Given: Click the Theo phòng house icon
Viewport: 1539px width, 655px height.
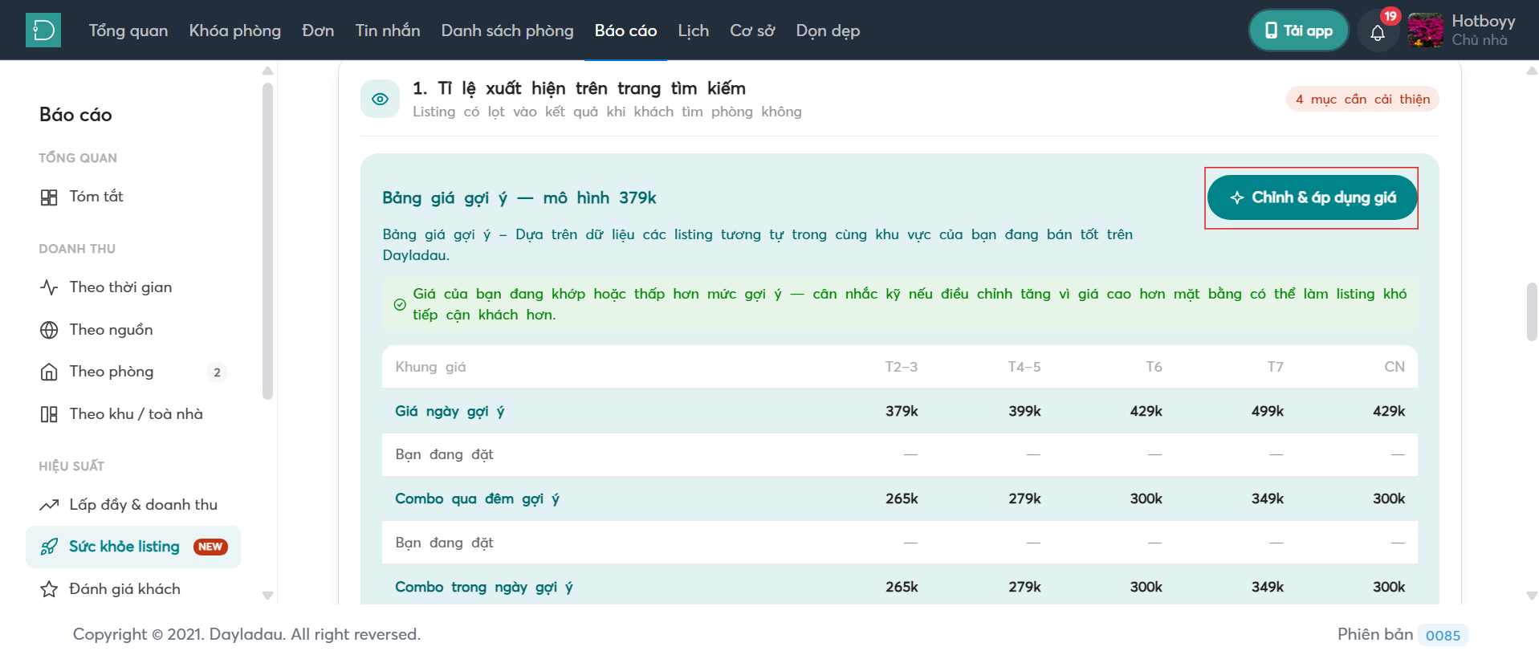Looking at the screenshot, I should [x=49, y=372].
